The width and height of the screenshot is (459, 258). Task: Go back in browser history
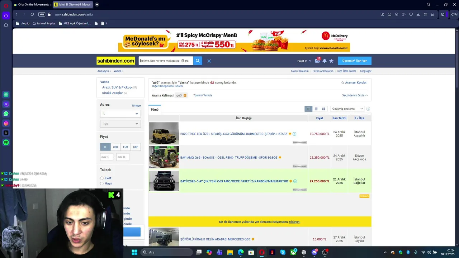(16, 14)
